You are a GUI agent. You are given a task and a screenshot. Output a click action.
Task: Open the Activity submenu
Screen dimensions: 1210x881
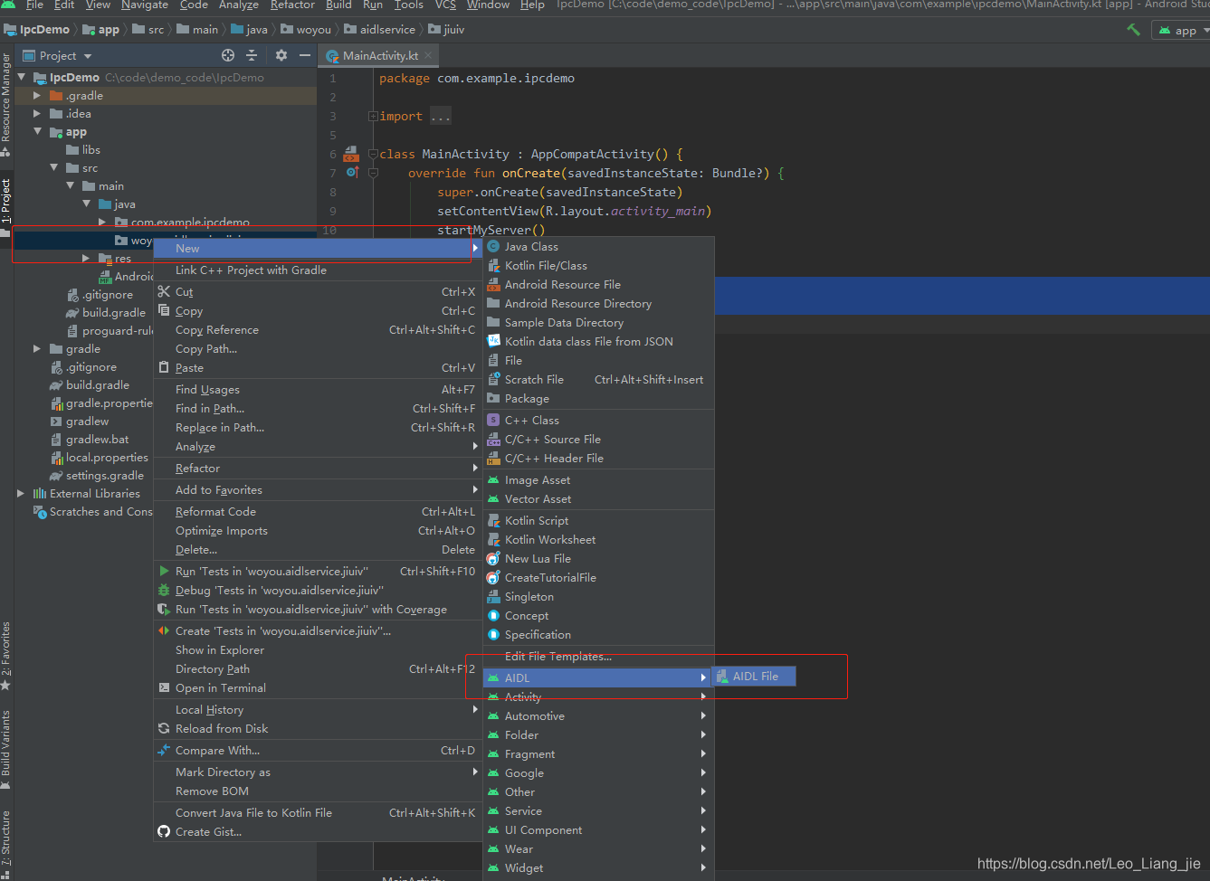pos(598,696)
